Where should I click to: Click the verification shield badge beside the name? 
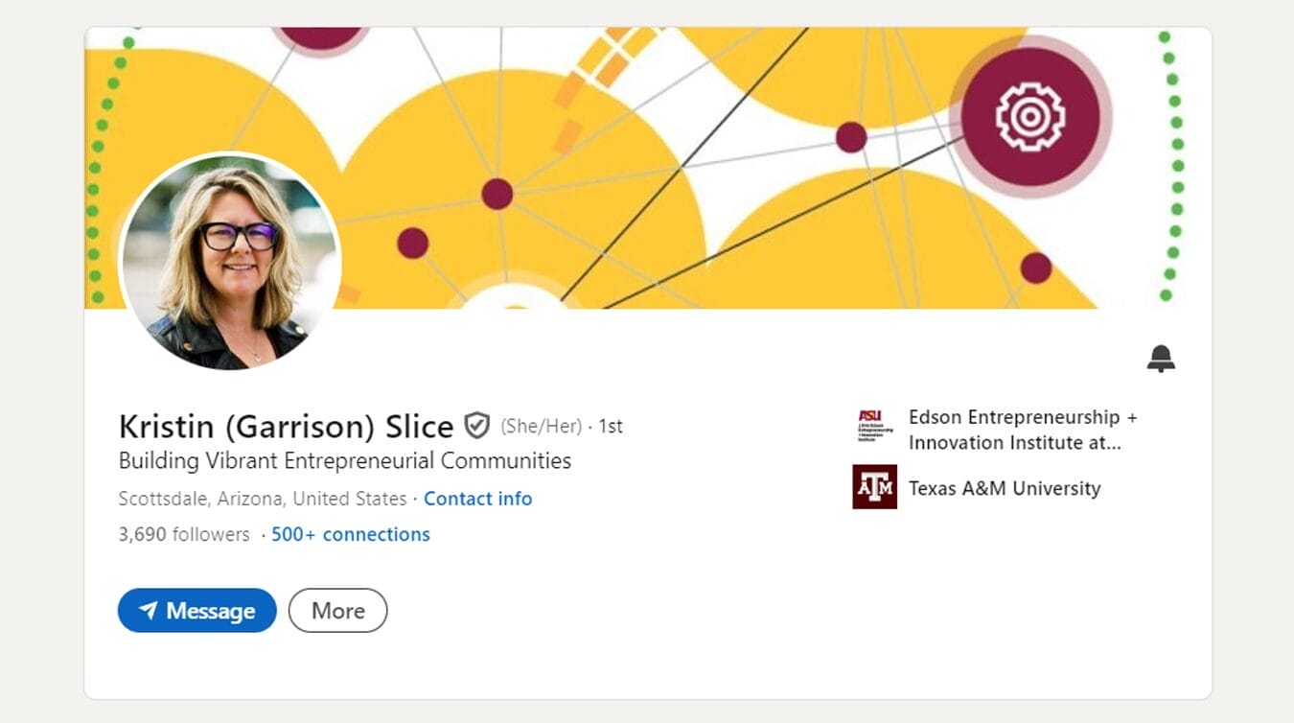click(476, 425)
